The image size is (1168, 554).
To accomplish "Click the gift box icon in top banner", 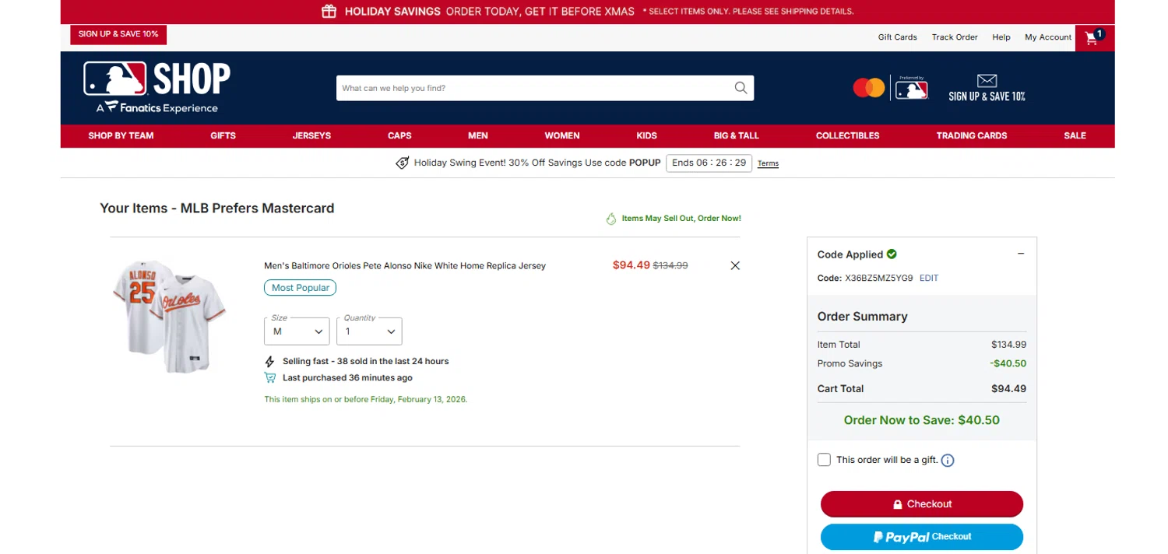I will click(x=329, y=12).
